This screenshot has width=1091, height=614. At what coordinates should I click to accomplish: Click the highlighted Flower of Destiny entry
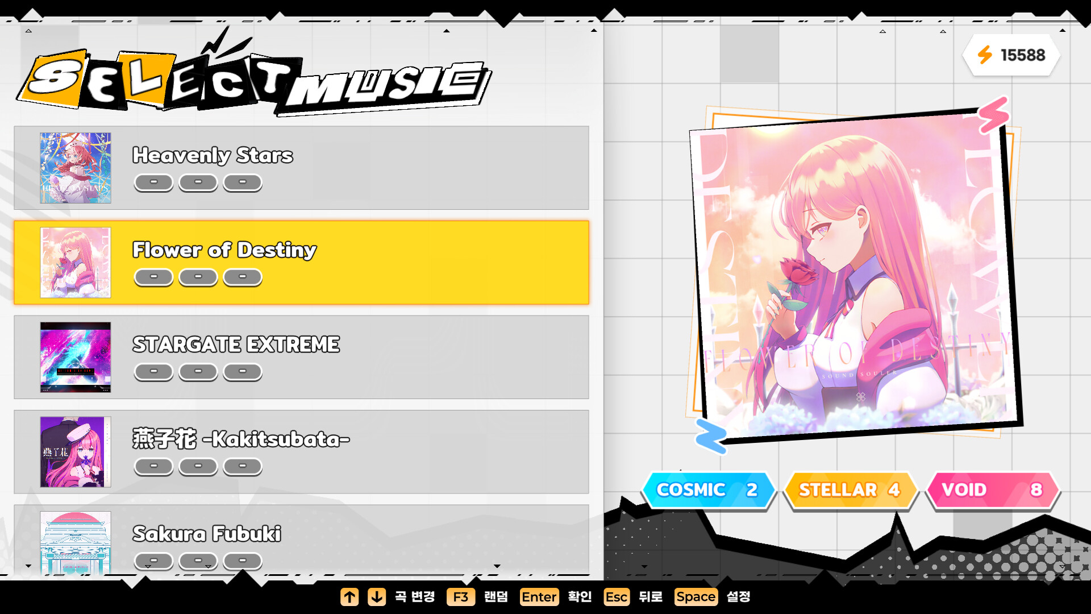pyautogui.click(x=302, y=263)
